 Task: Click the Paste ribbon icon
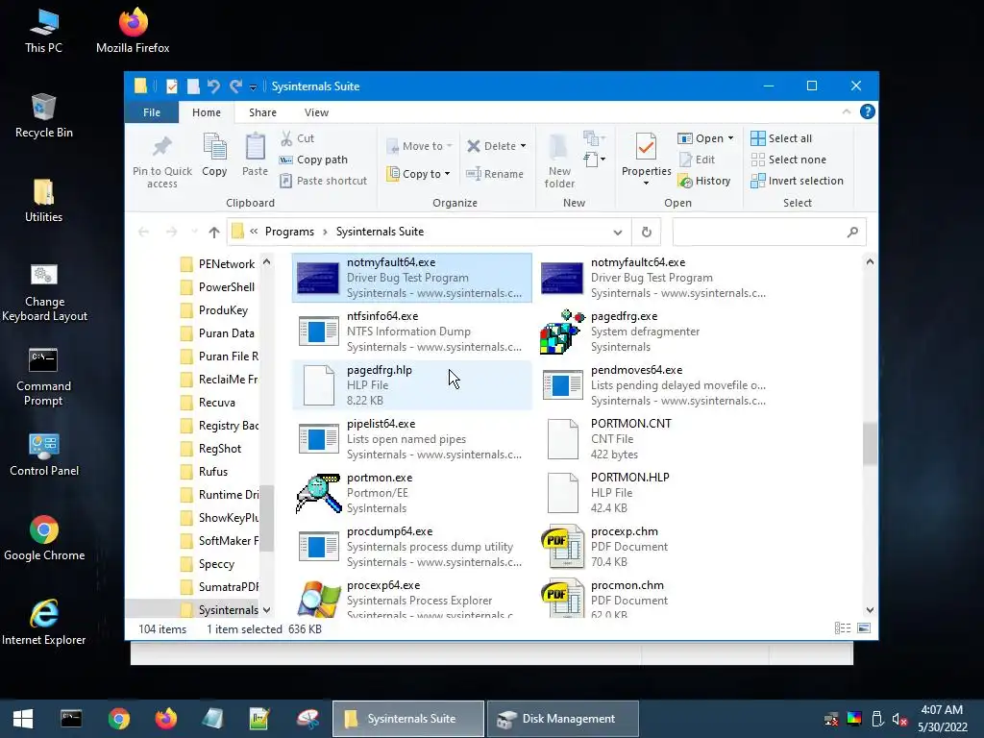click(x=255, y=146)
